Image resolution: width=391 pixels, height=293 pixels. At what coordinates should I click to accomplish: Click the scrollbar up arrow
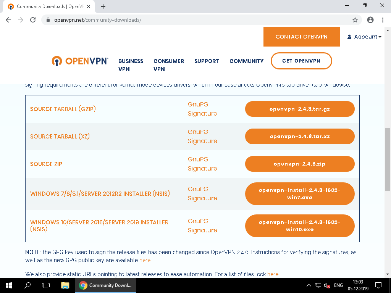(388, 31)
